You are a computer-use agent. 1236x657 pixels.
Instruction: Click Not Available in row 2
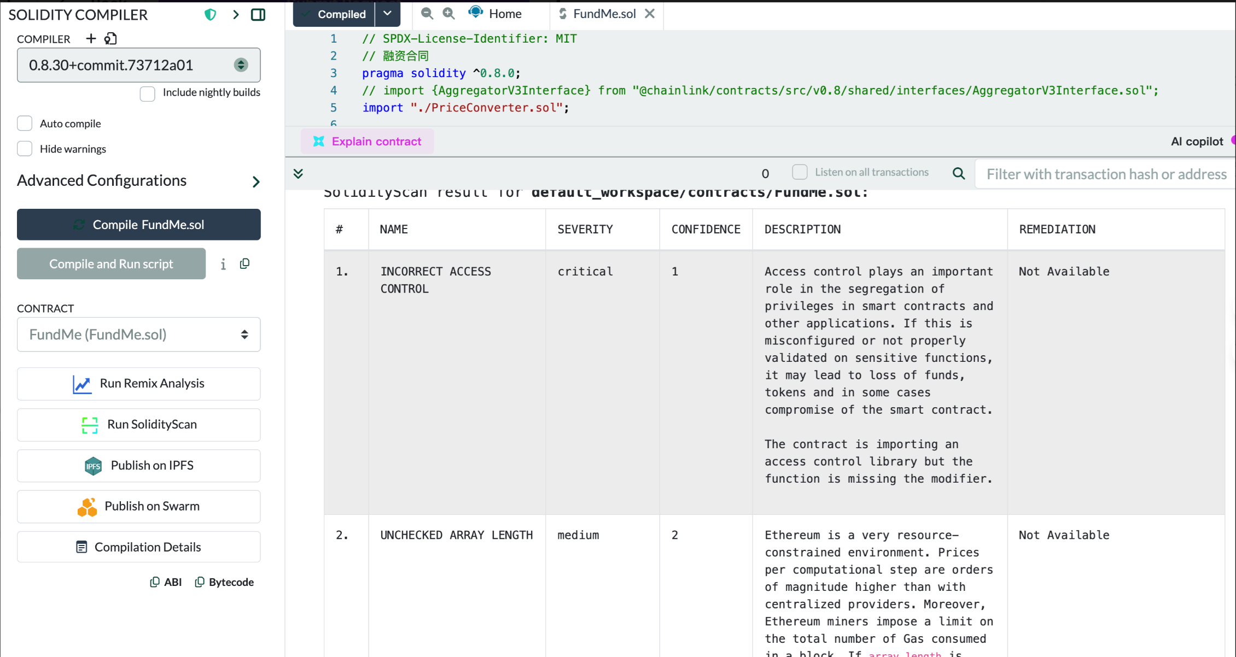tap(1064, 535)
